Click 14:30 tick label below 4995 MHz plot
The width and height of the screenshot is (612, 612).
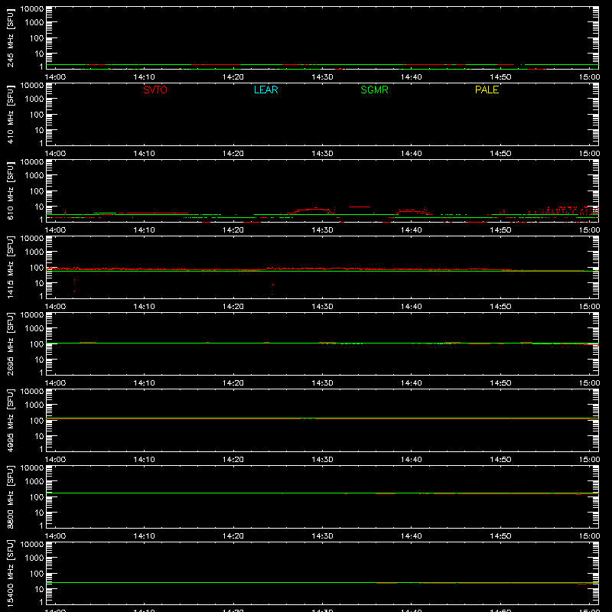[322, 460]
